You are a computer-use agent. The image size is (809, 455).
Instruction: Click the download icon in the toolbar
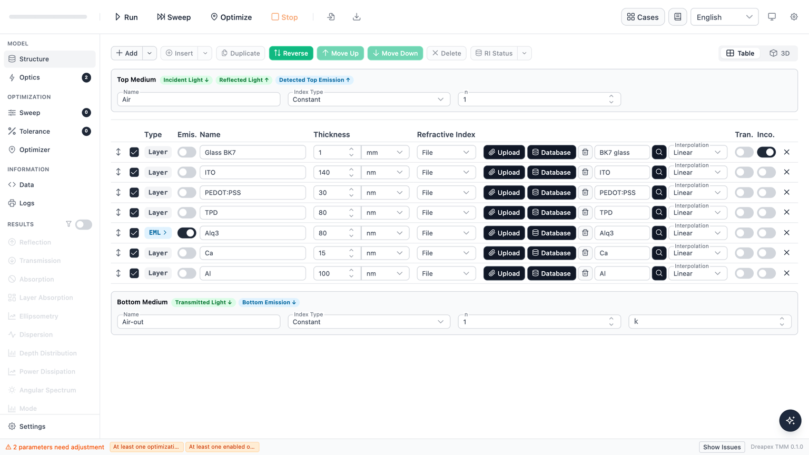[x=357, y=17]
